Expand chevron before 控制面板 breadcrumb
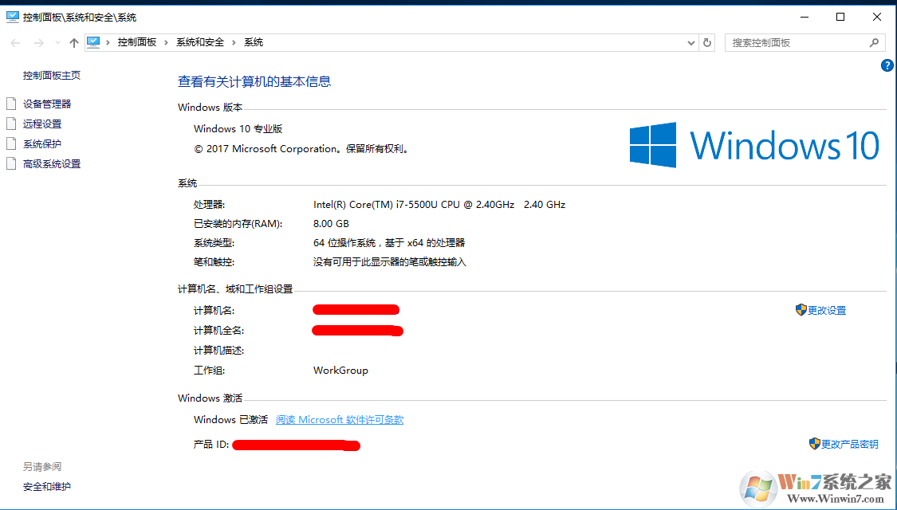The height and width of the screenshot is (510, 897). tap(108, 42)
